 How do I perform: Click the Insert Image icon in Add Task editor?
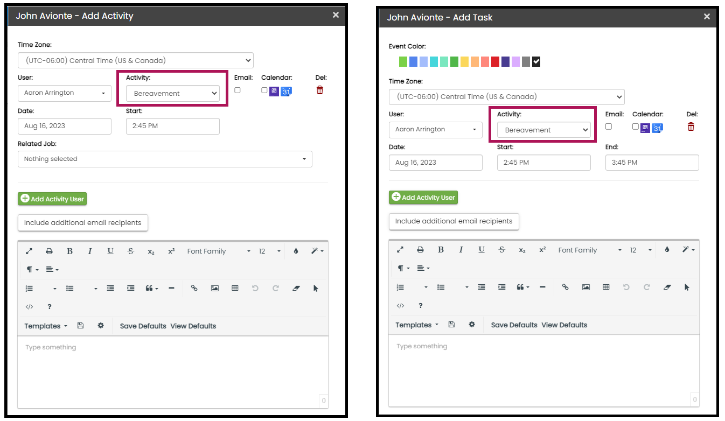tap(585, 287)
